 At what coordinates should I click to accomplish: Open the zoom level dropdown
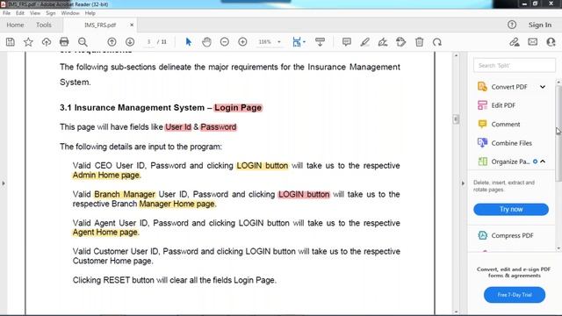click(x=279, y=42)
